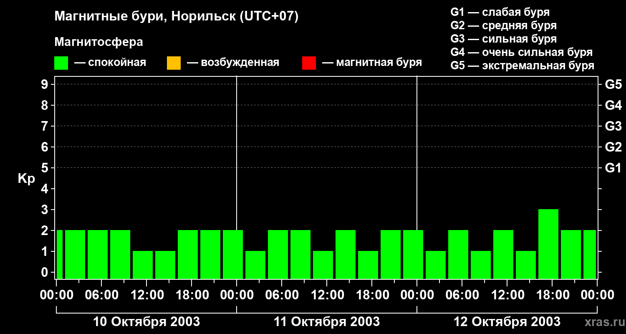
Task: Click the "11 Октября 2003" date label
Action: tap(327, 322)
